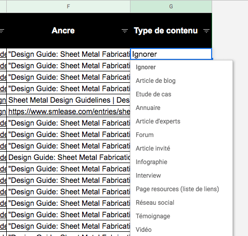Open the Ancre column filter icon
248x236 pixels.
(x=125, y=31)
